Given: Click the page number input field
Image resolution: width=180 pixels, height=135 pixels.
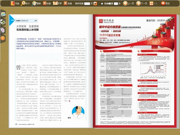Looking at the screenshot, I should pyautogui.click(x=87, y=4).
